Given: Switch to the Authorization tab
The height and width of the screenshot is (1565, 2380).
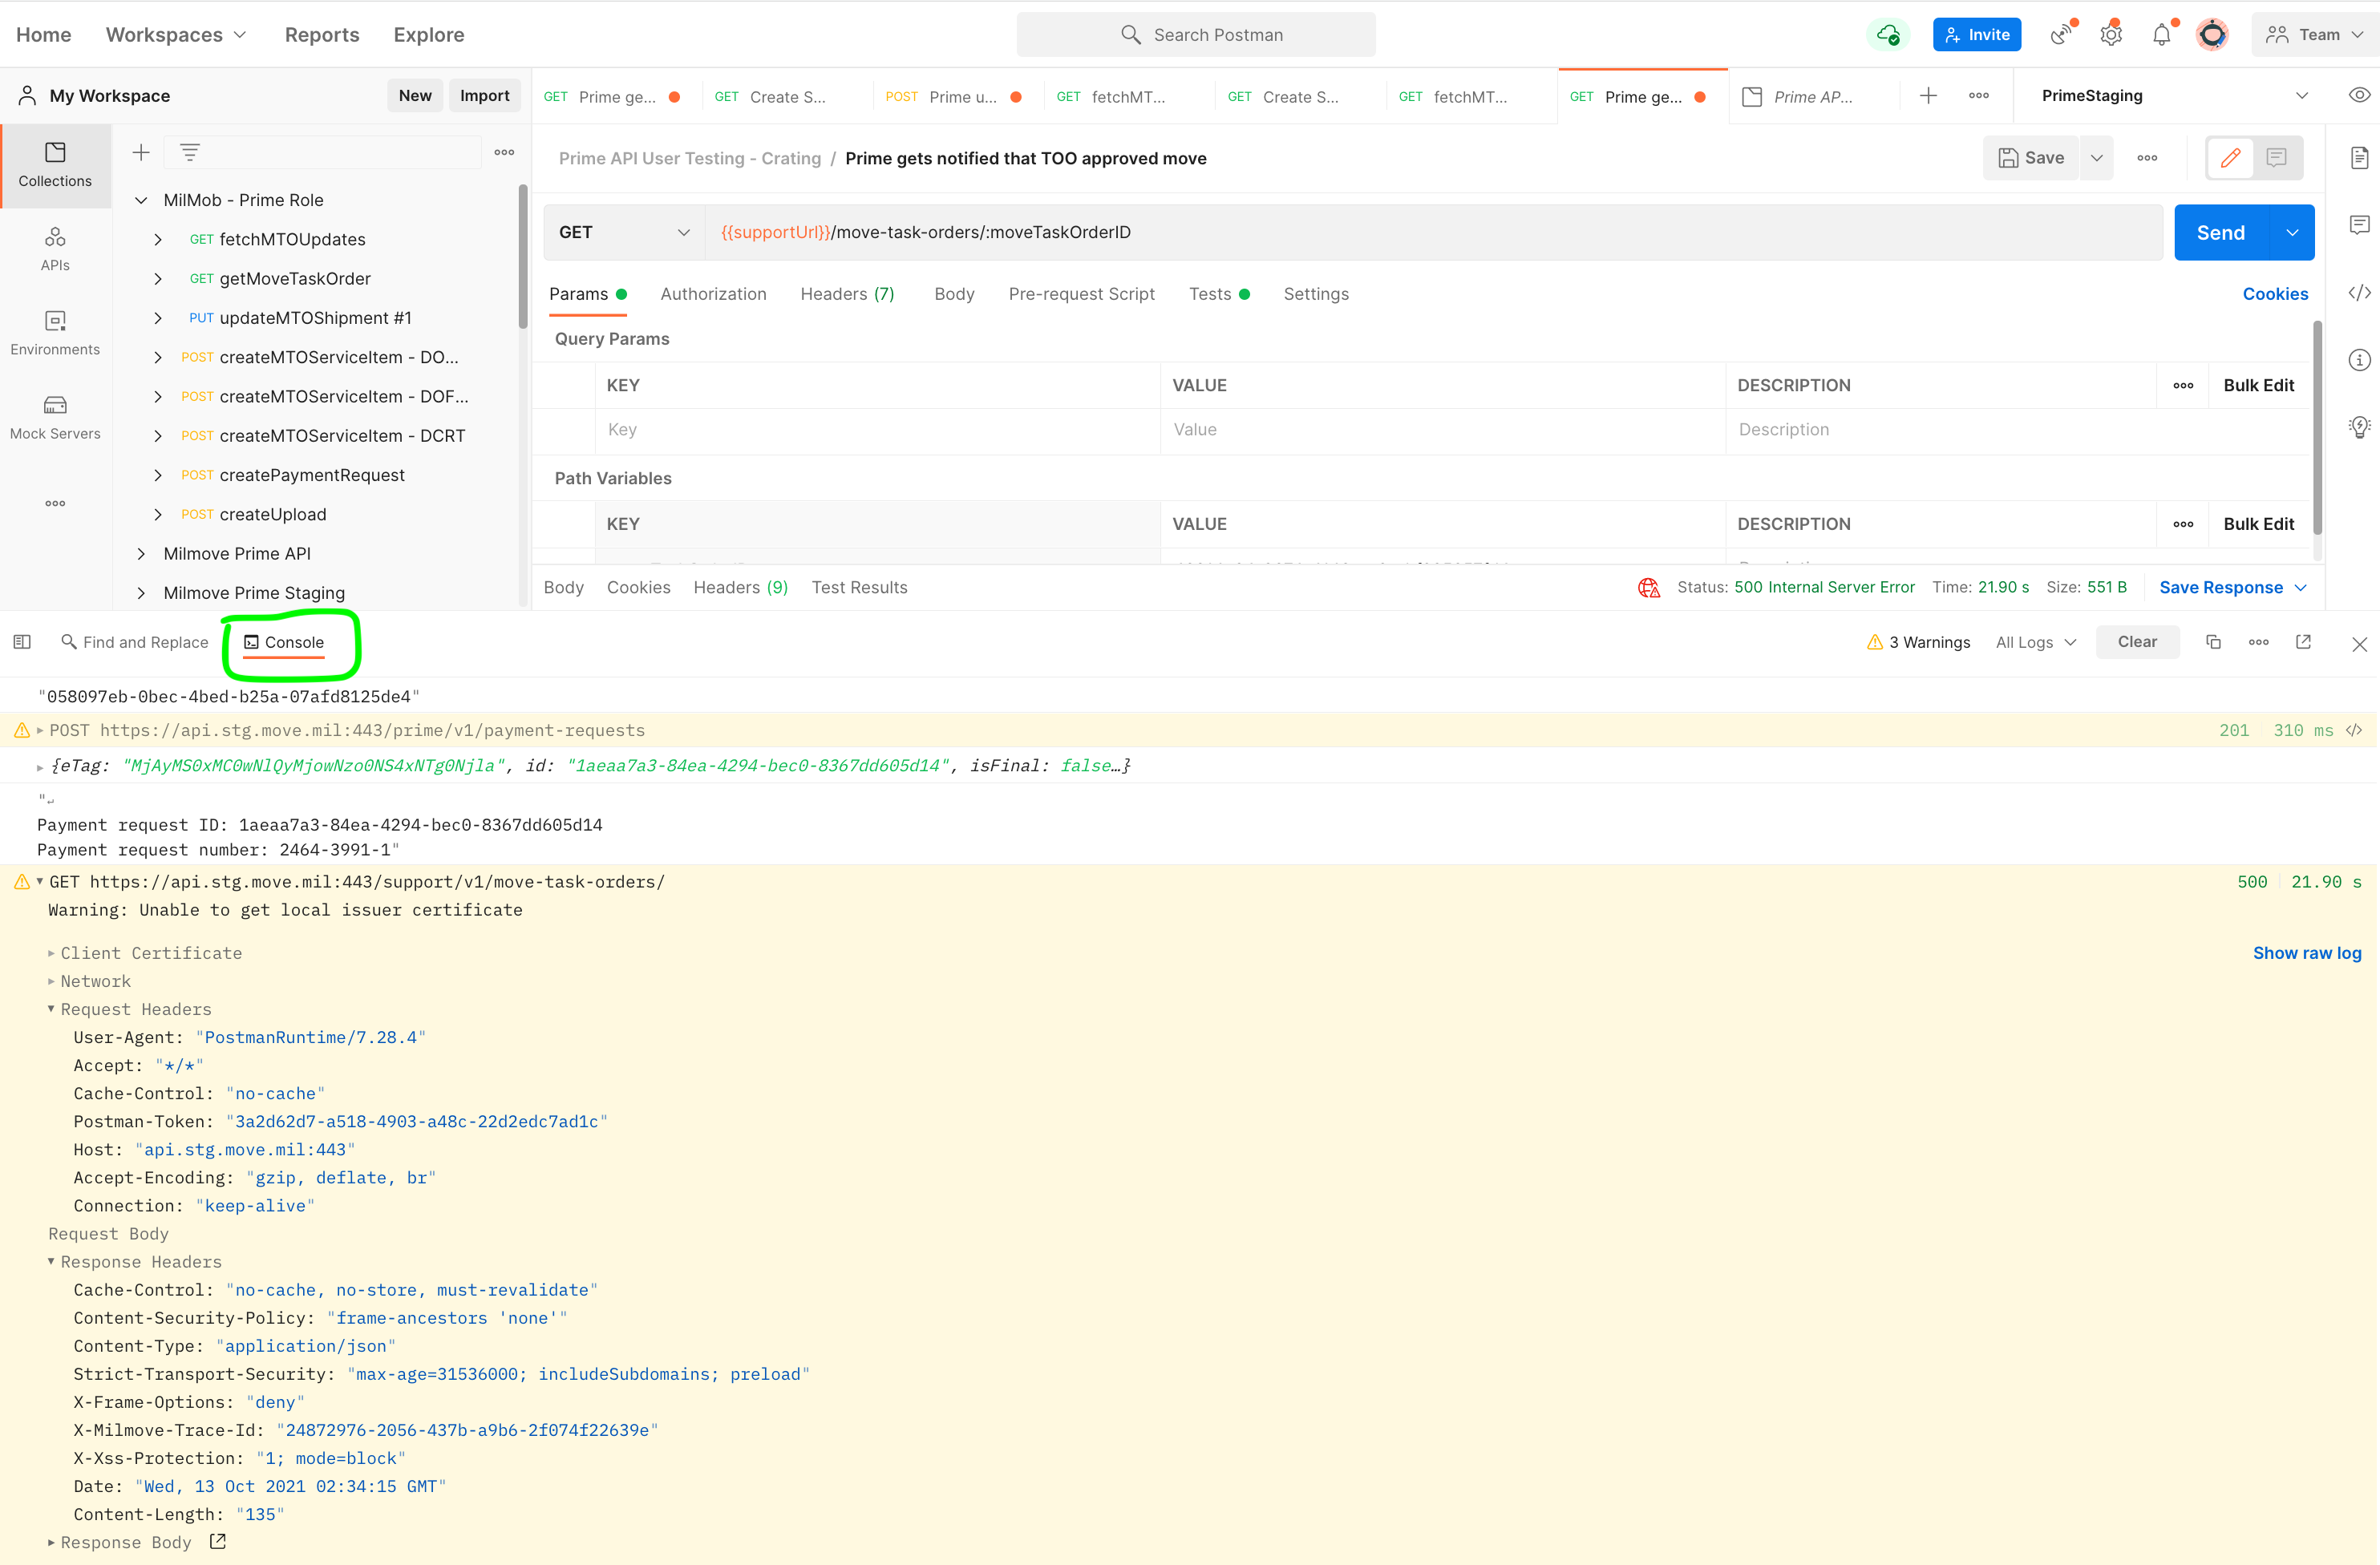Looking at the screenshot, I should [x=713, y=294].
